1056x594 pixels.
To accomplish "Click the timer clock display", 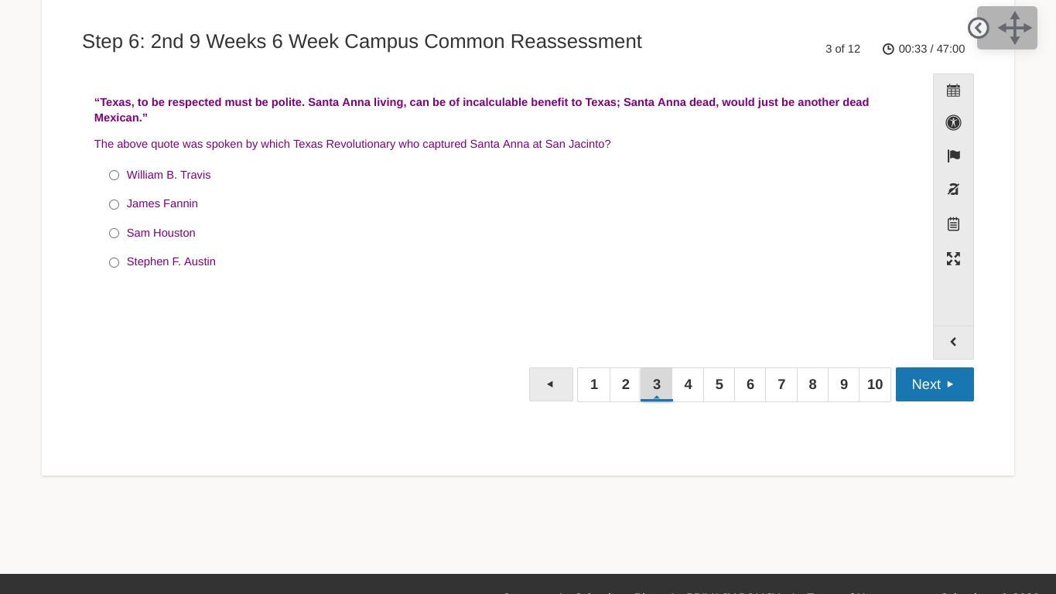I will tap(924, 49).
